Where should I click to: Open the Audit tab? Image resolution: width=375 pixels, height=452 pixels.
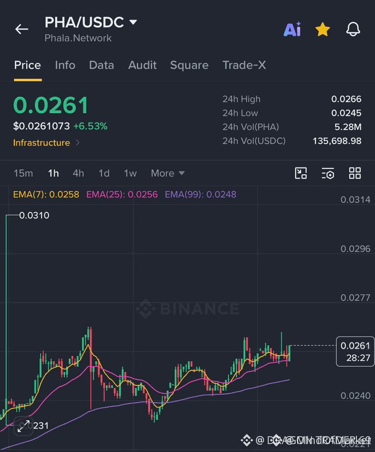(142, 65)
